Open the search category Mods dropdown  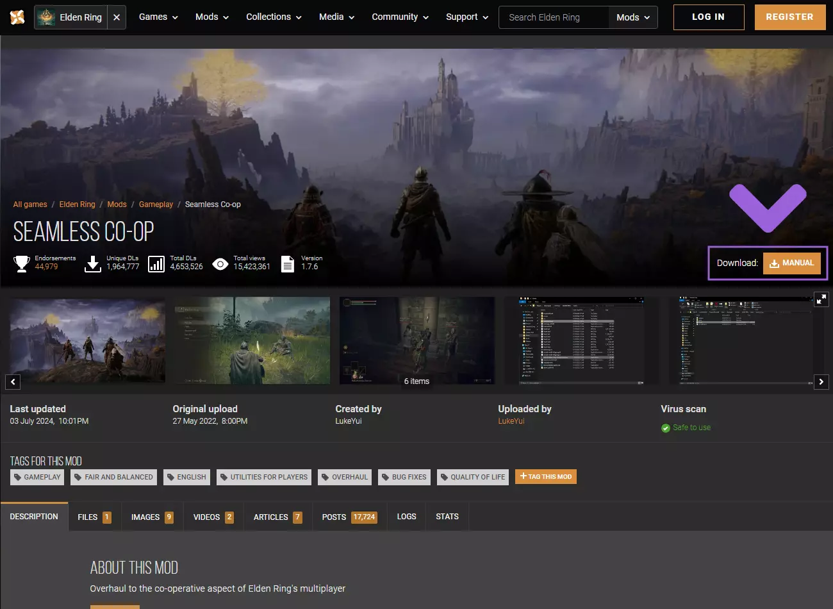(x=633, y=17)
